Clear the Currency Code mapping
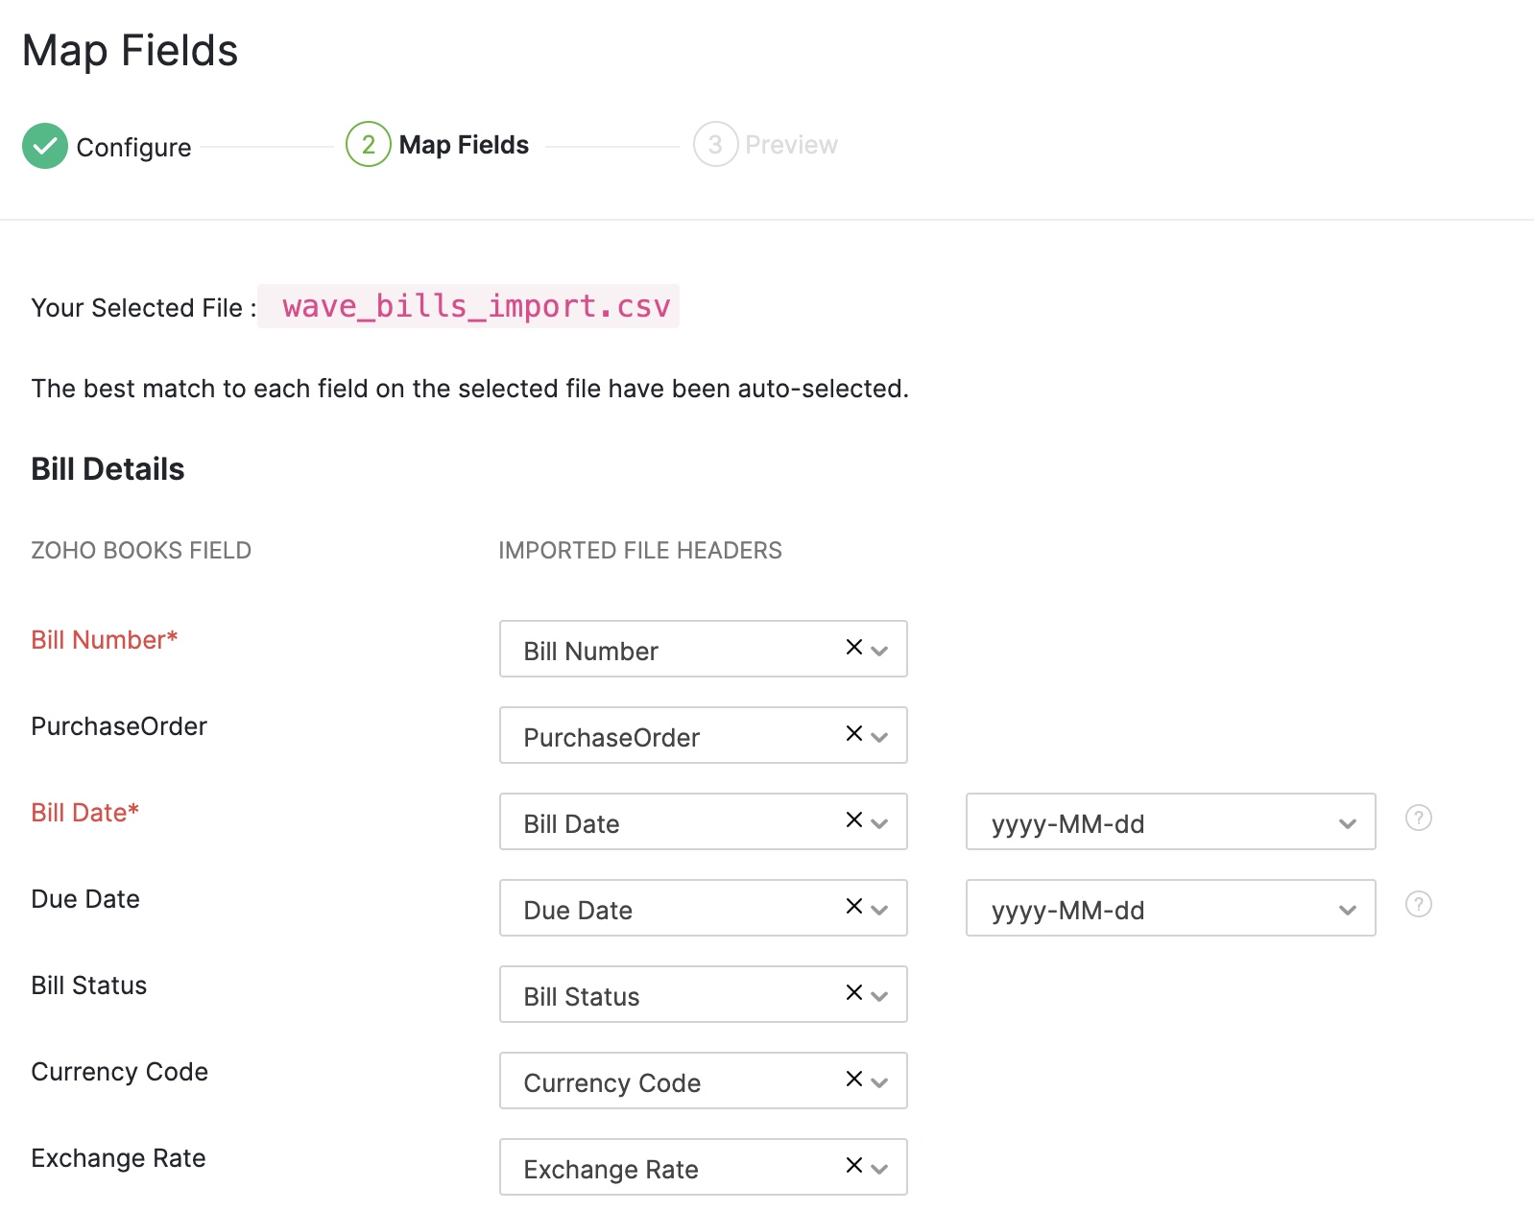The height and width of the screenshot is (1211, 1534). click(853, 1080)
